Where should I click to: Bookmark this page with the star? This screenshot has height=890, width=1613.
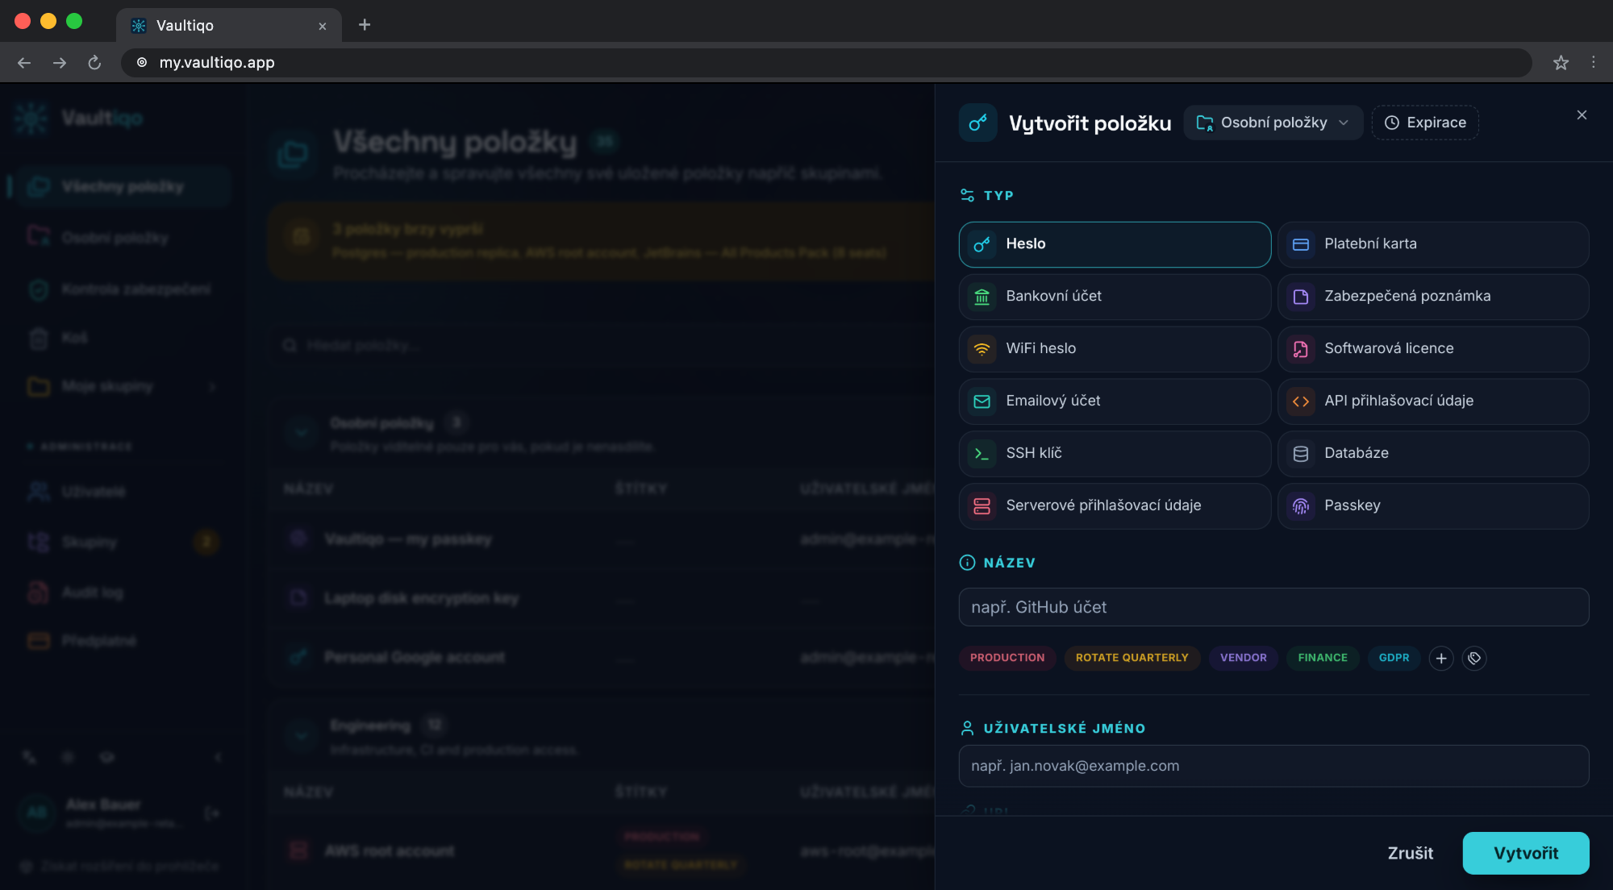point(1561,62)
